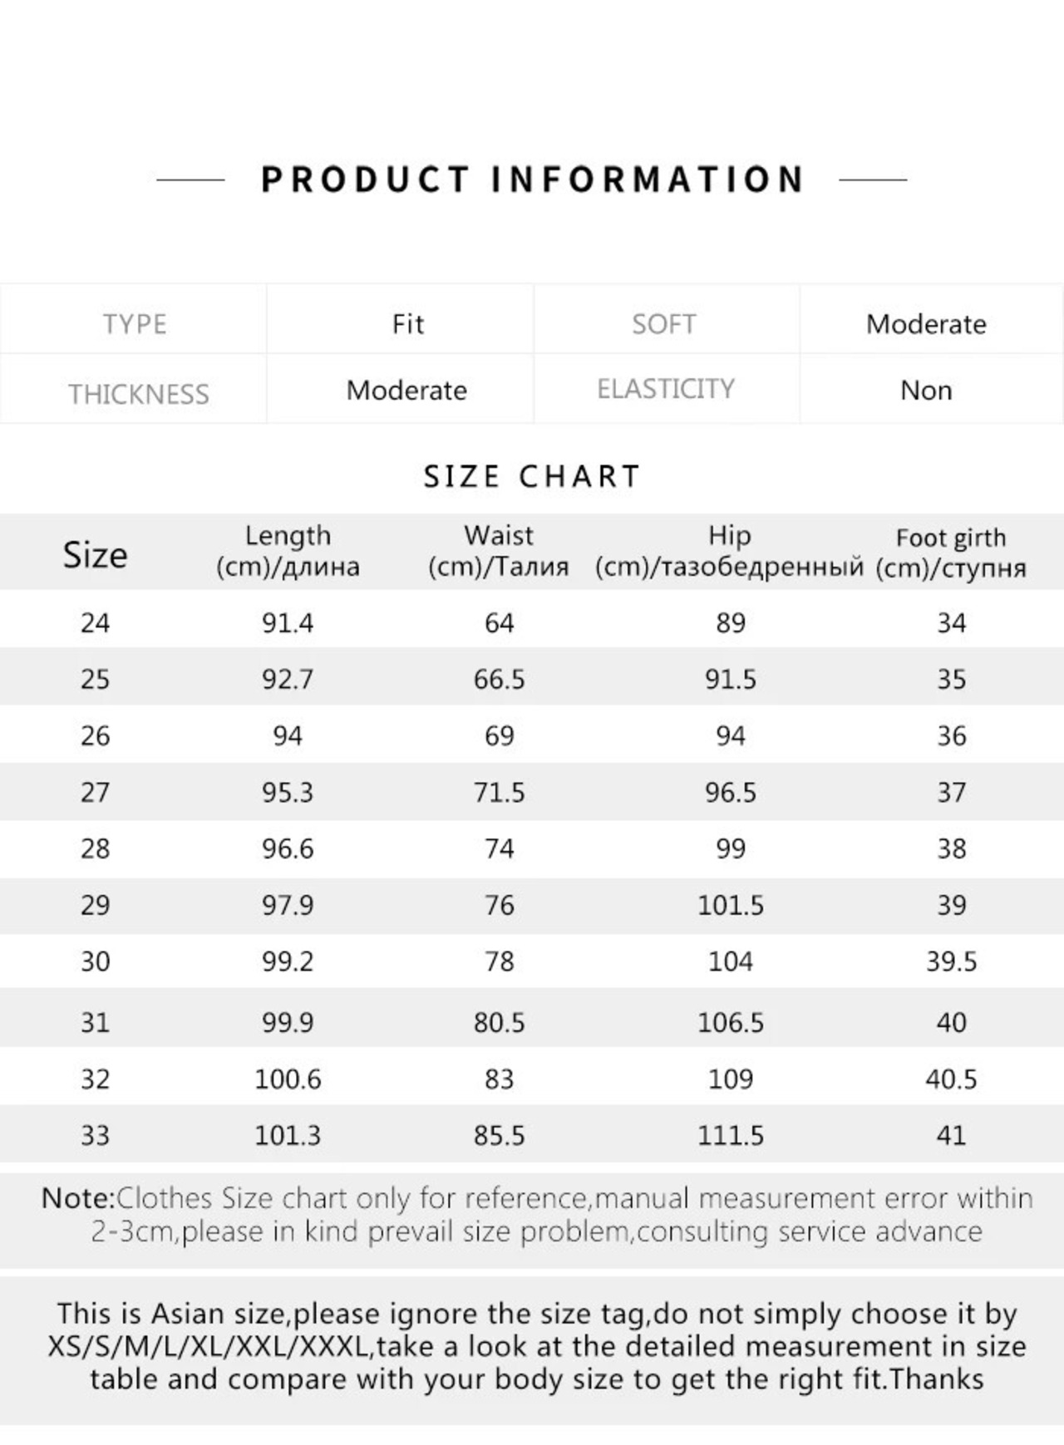Image resolution: width=1064 pixels, height=1445 pixels.
Task: Select the Foot girth column header
Action: click(951, 553)
